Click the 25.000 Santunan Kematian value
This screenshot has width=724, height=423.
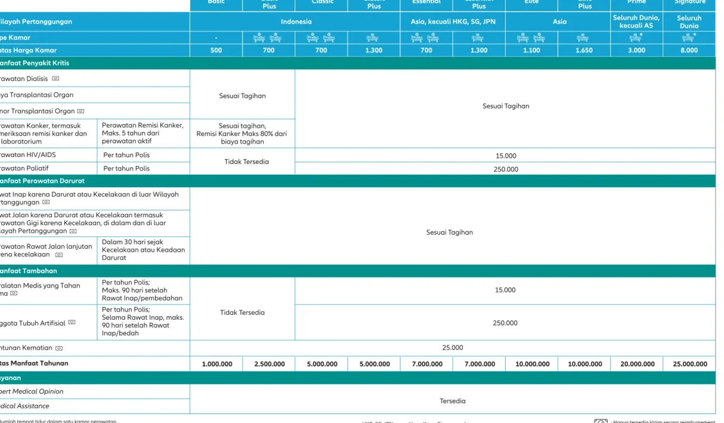[x=453, y=347]
